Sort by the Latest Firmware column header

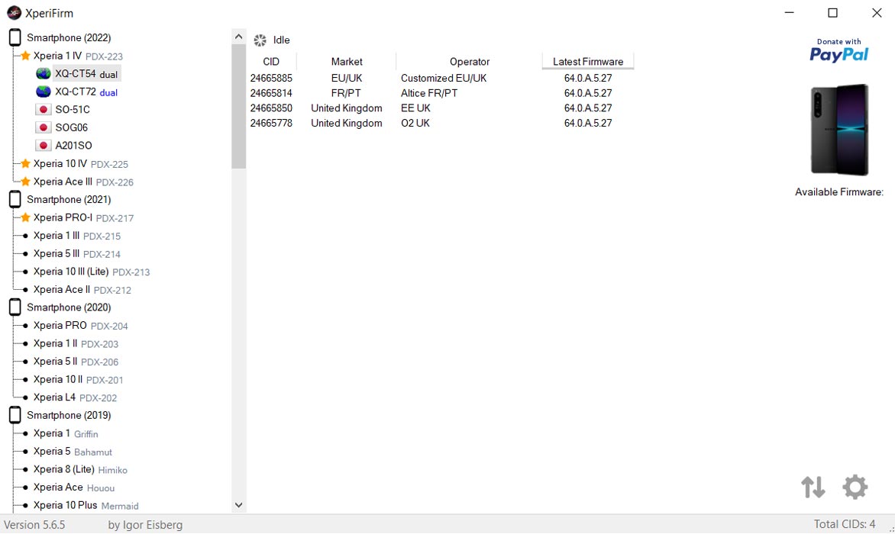click(x=588, y=62)
